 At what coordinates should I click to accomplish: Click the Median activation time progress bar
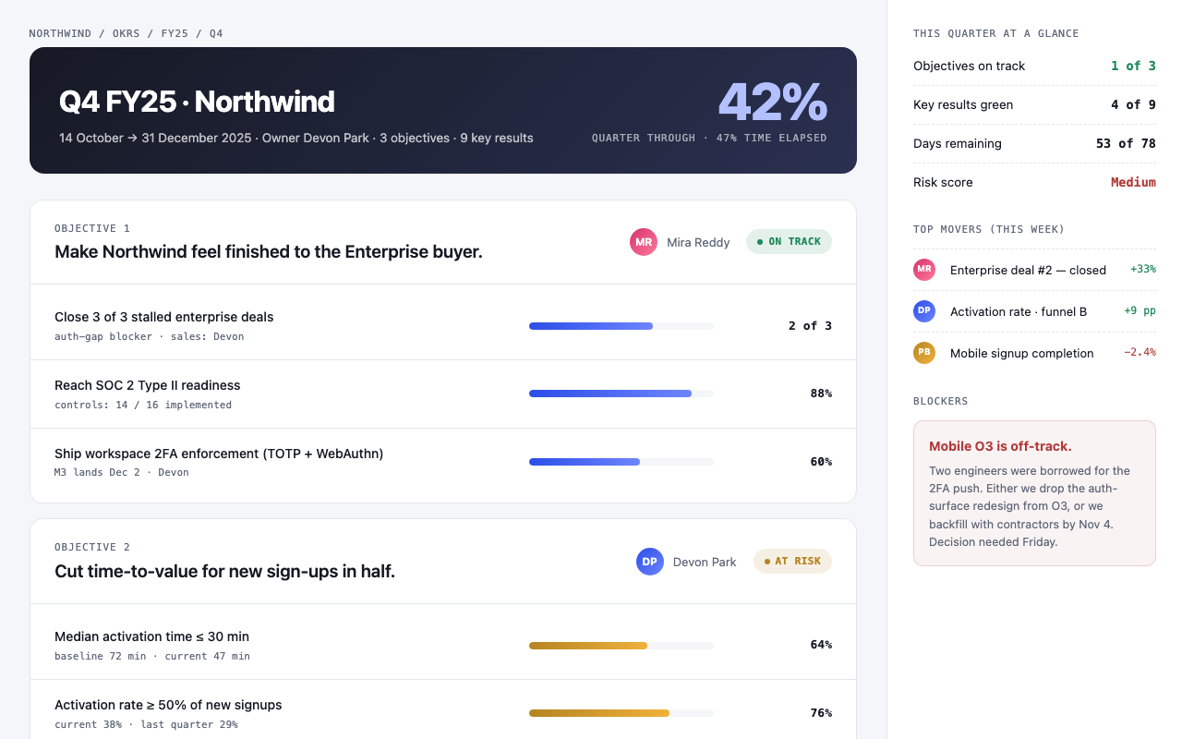(x=621, y=646)
